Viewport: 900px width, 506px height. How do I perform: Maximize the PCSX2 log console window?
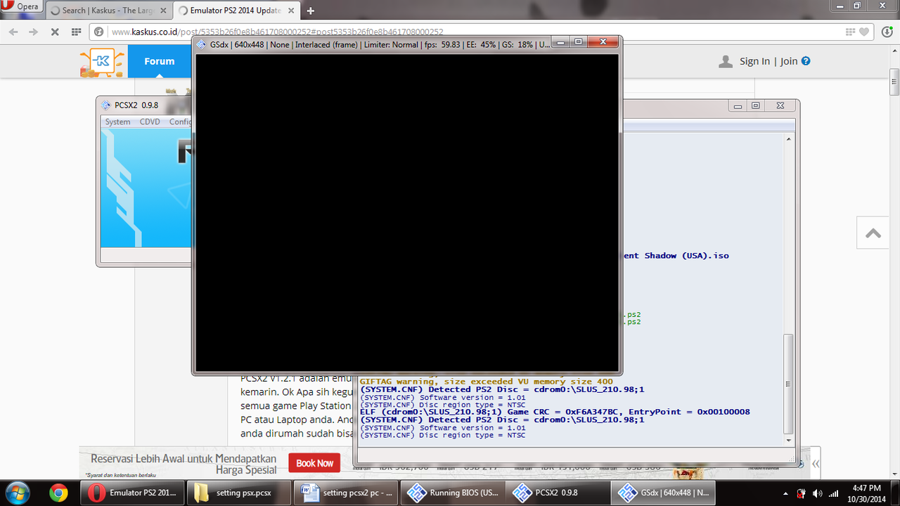[756, 106]
